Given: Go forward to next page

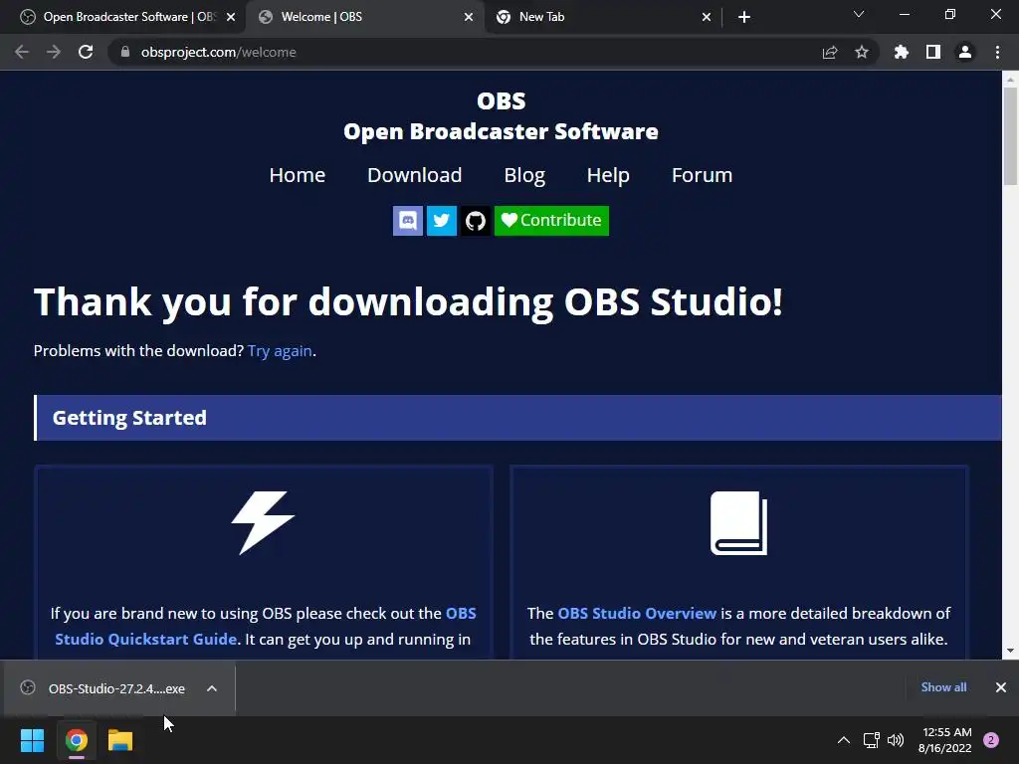Looking at the screenshot, I should [x=54, y=52].
